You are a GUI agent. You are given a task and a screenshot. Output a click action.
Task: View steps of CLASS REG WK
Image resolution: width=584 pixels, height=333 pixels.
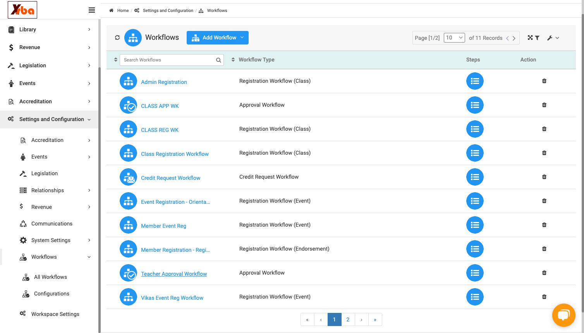(475, 129)
